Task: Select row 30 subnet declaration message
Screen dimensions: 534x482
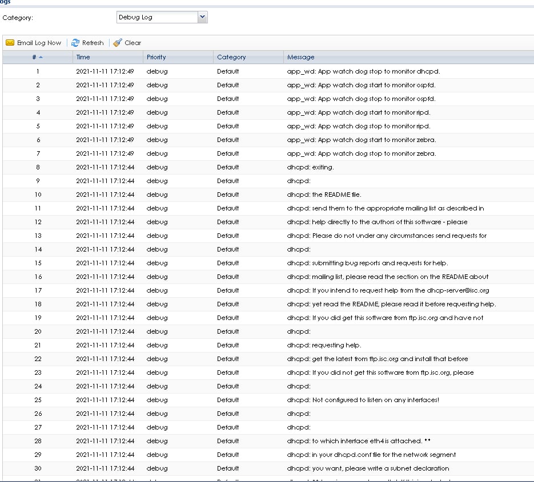Action: (x=368, y=468)
